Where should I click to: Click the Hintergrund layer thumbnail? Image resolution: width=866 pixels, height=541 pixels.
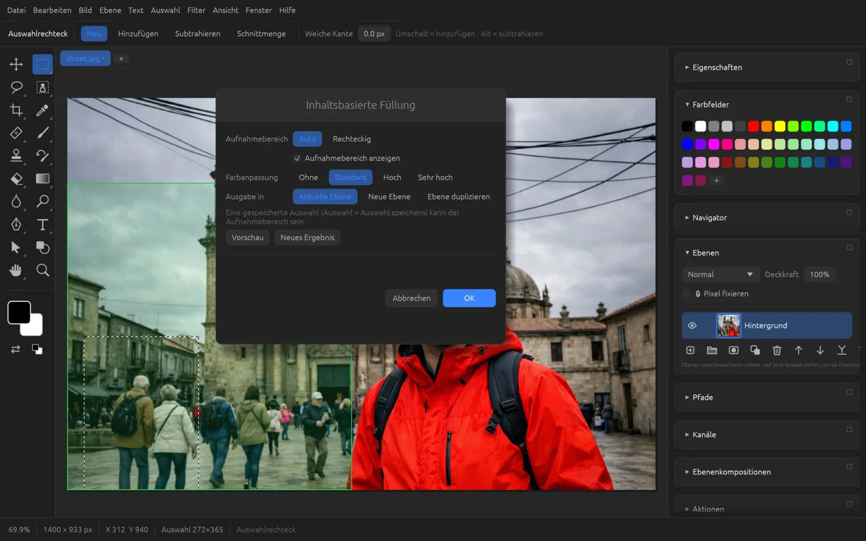click(729, 326)
